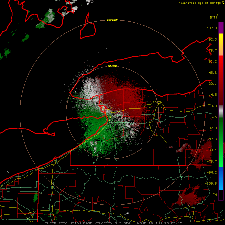Viewport: 225px width, 225px height.
Task: Click the 92.3 legend value
Action: click(213, 39)
